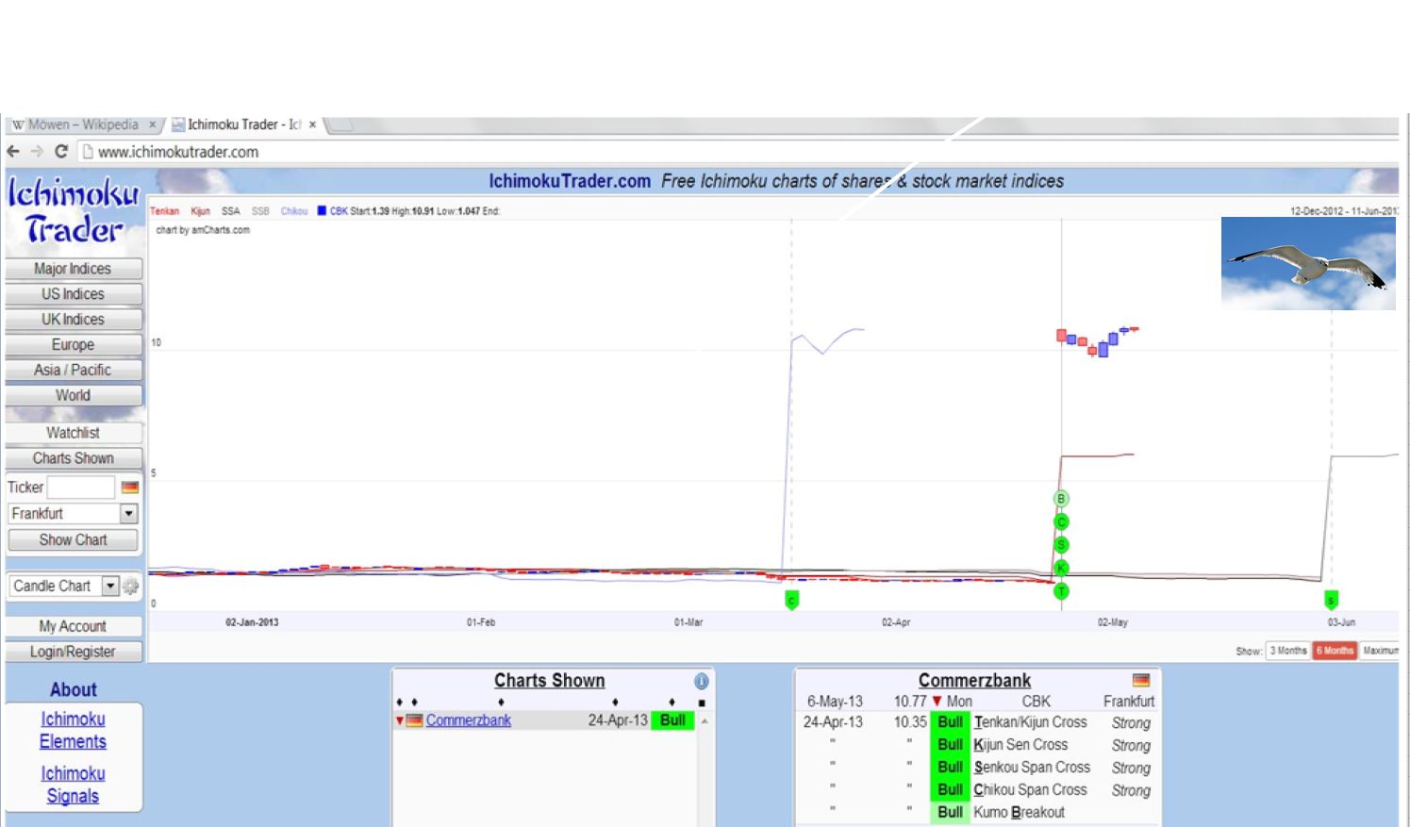Switch to the Möwen – Wikipedia tab
The height and width of the screenshot is (827, 1410).
pos(82,124)
